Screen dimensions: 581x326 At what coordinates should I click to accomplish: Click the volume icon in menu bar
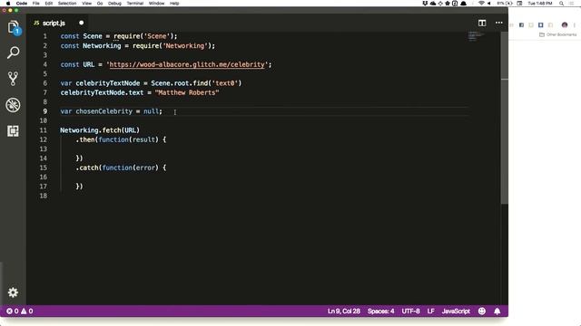point(489,4)
